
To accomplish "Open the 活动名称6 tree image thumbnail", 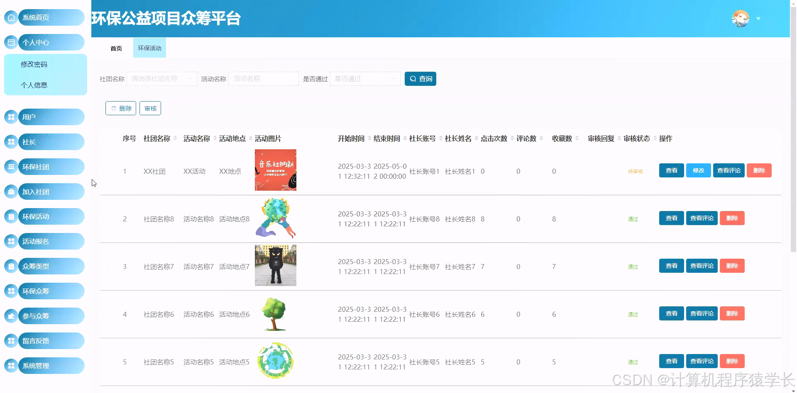I will pyautogui.click(x=276, y=313).
